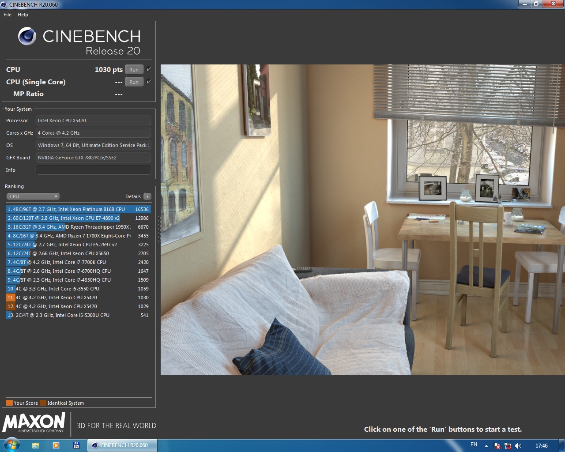Select ranking row 8 Core i7-6700HQ
This screenshot has height=452, width=565.
tap(79, 271)
